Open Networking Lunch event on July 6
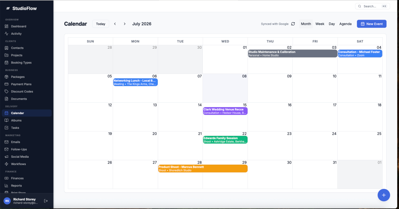Image resolution: width=399 pixels, height=209 pixels. coord(135,82)
